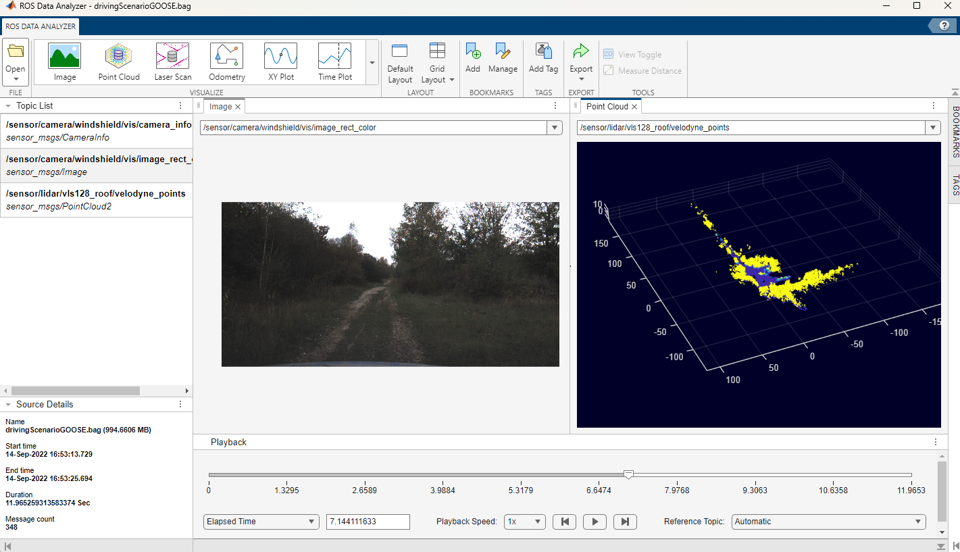Open the XY Plot visualizer
960x552 pixels.
pyautogui.click(x=281, y=61)
